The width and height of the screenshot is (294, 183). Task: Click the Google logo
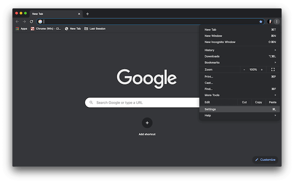(147, 79)
